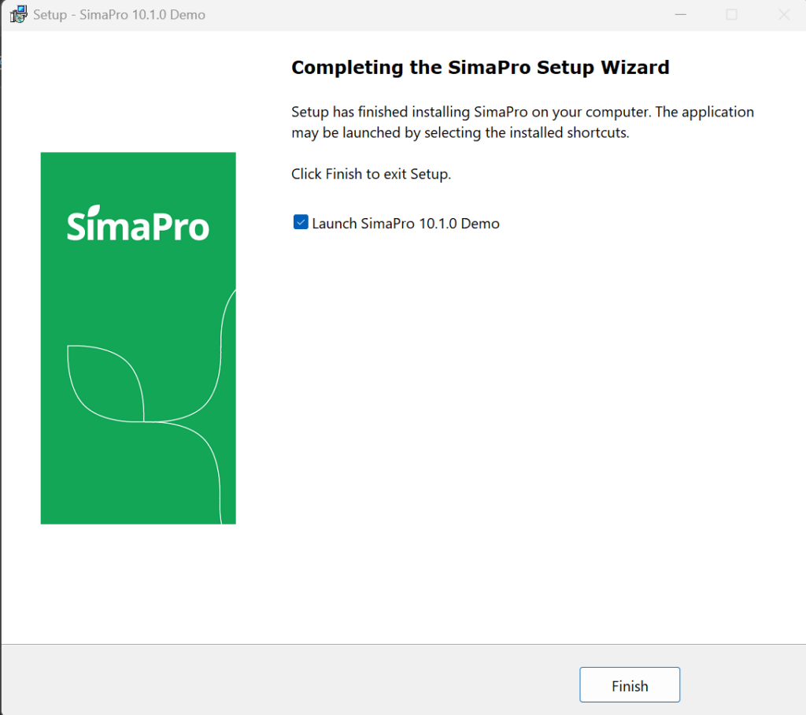Uncheck the Launch SimaPro 10.1.0 Demo checkbox
Image resolution: width=806 pixels, height=715 pixels.
pos(301,222)
